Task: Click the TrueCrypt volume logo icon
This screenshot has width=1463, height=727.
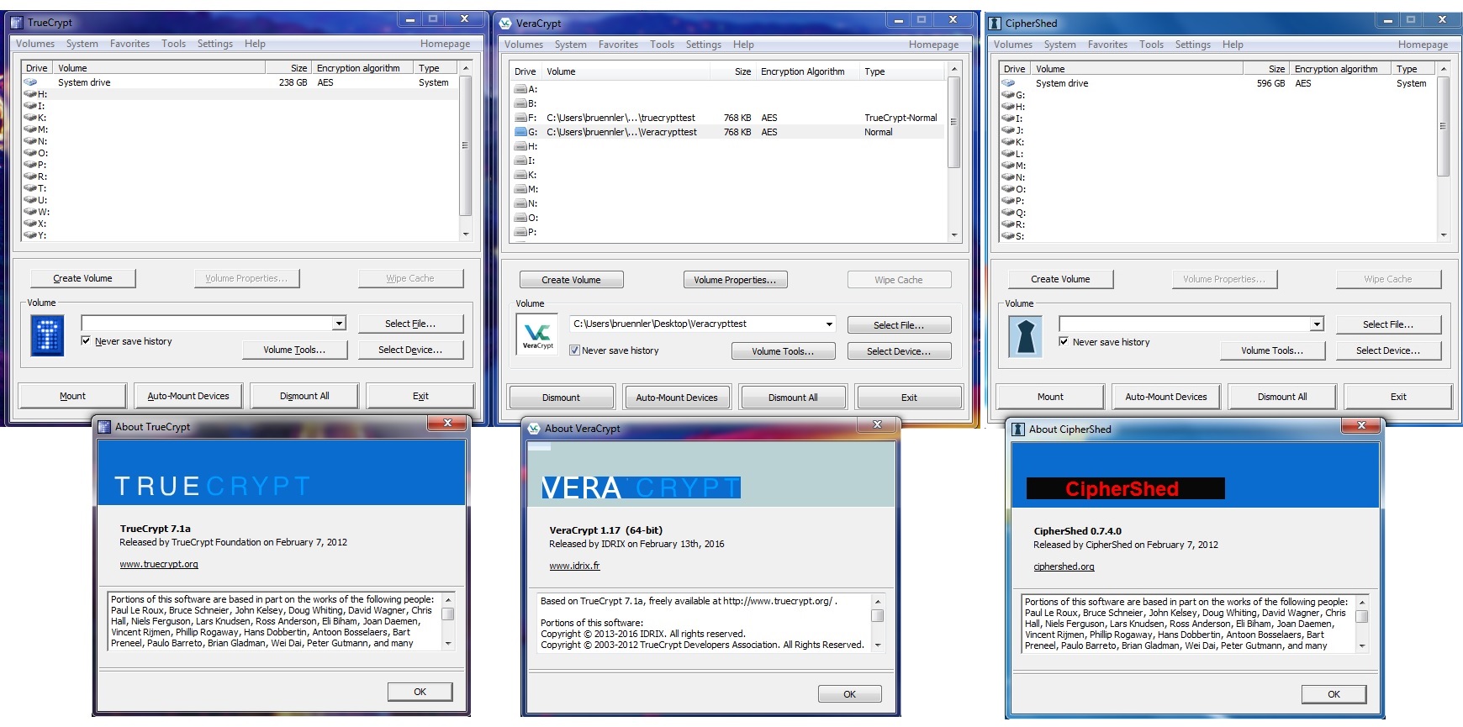Action: click(47, 335)
